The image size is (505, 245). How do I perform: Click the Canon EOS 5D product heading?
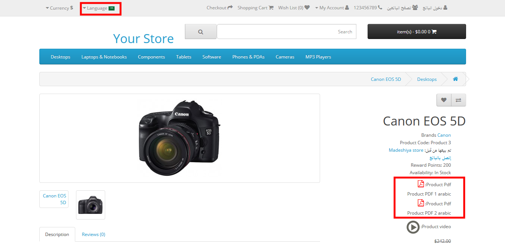click(424, 121)
